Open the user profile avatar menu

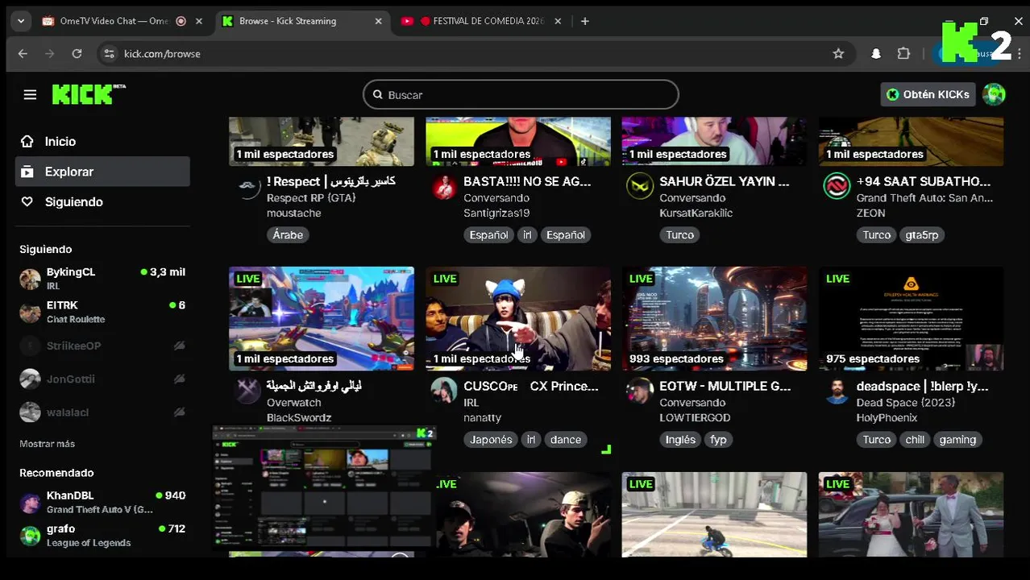coord(994,94)
